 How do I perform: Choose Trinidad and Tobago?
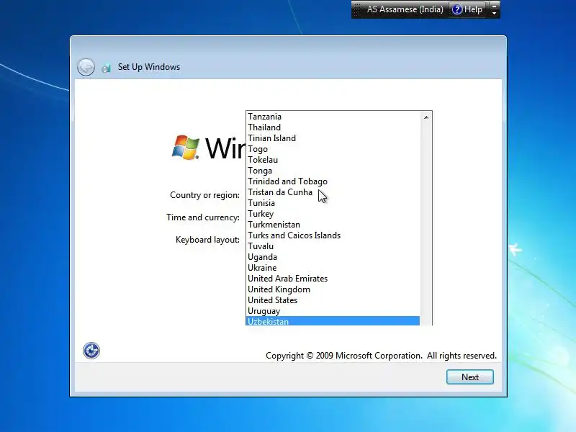pos(333,181)
